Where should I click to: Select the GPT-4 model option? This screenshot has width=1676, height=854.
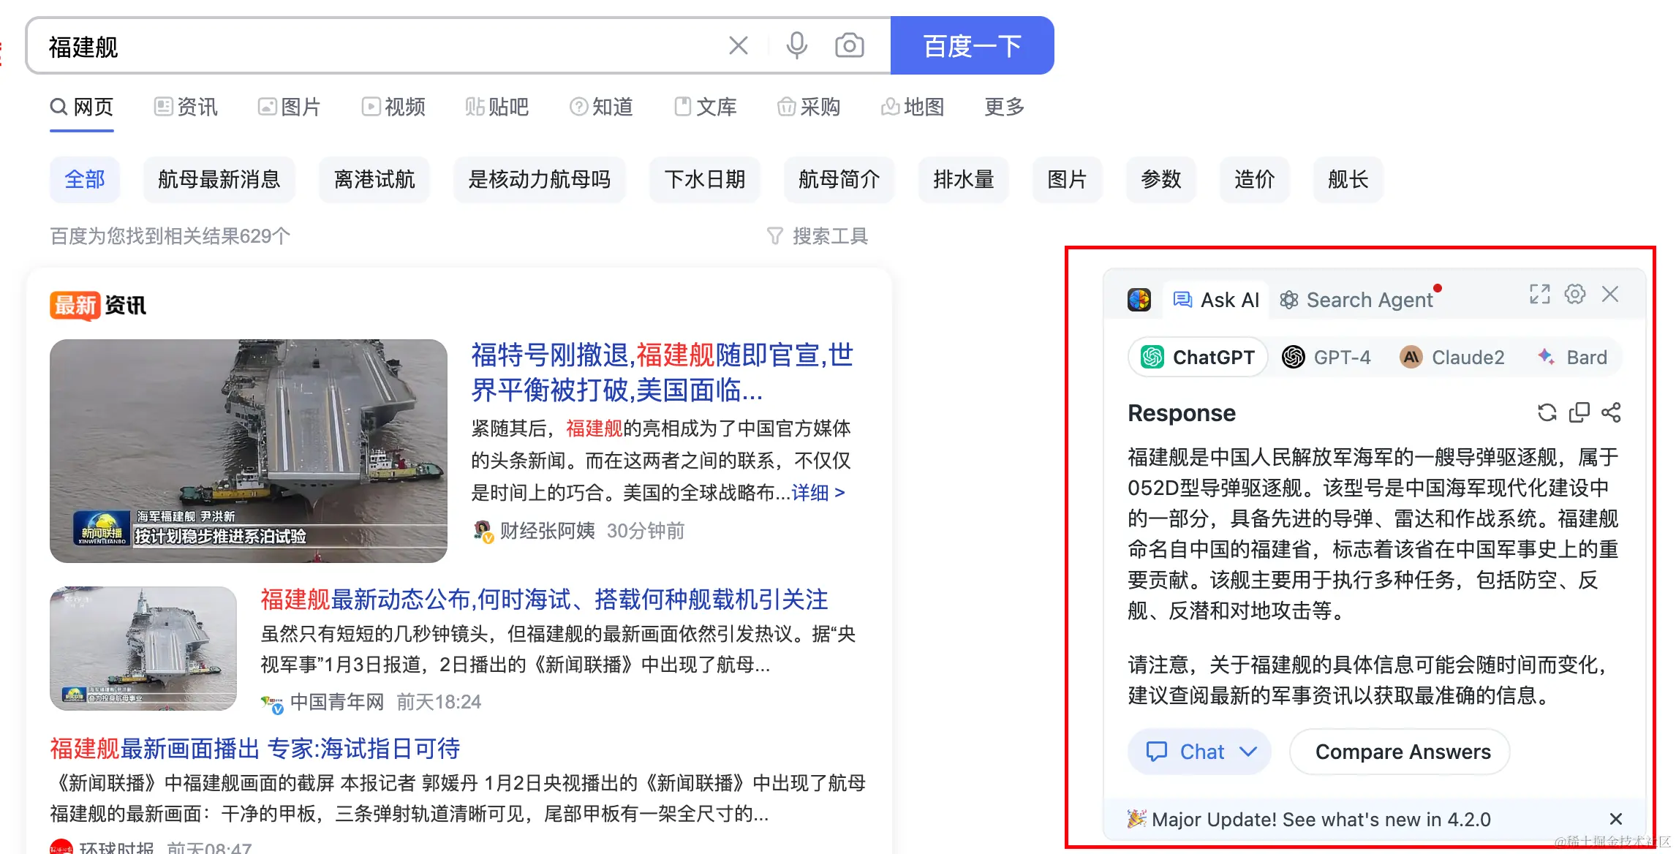tap(1326, 358)
